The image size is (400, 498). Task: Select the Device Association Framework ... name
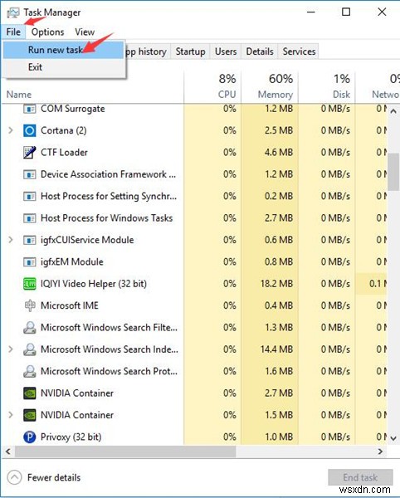click(x=108, y=174)
